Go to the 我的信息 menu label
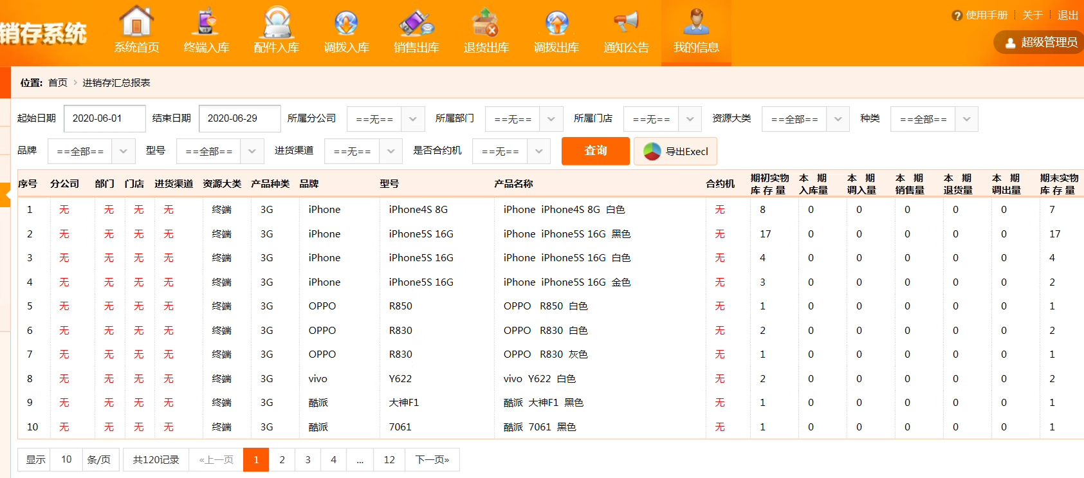Viewport: 1084px width, 478px height. click(x=696, y=48)
